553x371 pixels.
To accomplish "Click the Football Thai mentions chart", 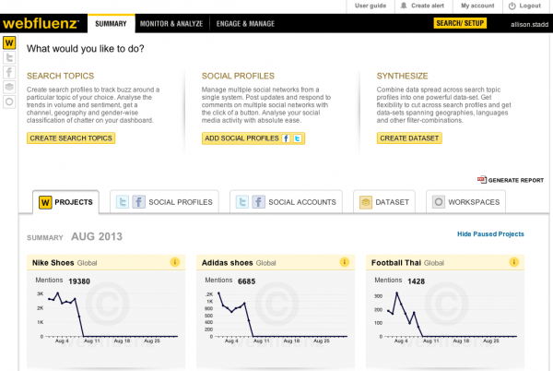I will click(446, 317).
